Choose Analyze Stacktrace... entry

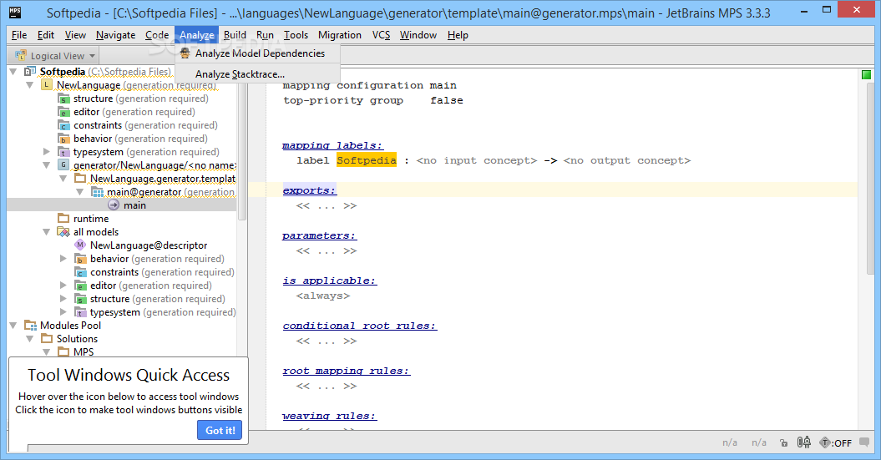[x=258, y=74]
